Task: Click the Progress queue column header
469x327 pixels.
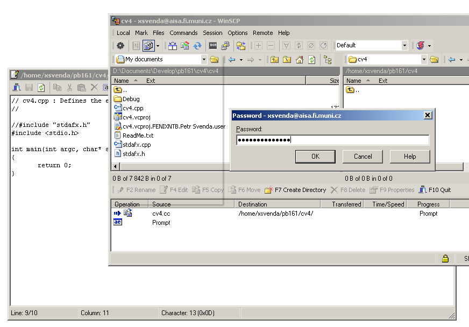Action: 428,204
